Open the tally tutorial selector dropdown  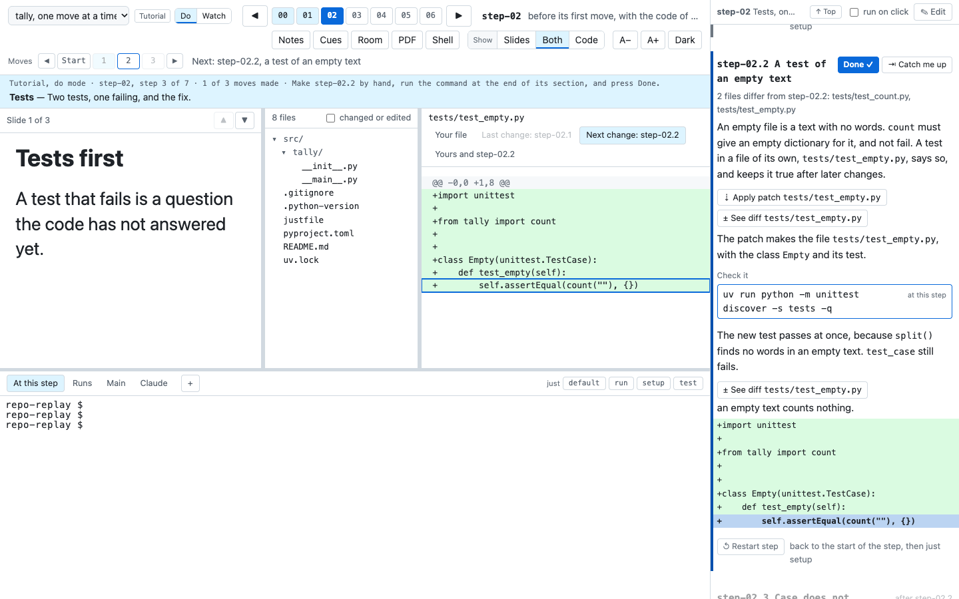pyautogui.click(x=69, y=16)
